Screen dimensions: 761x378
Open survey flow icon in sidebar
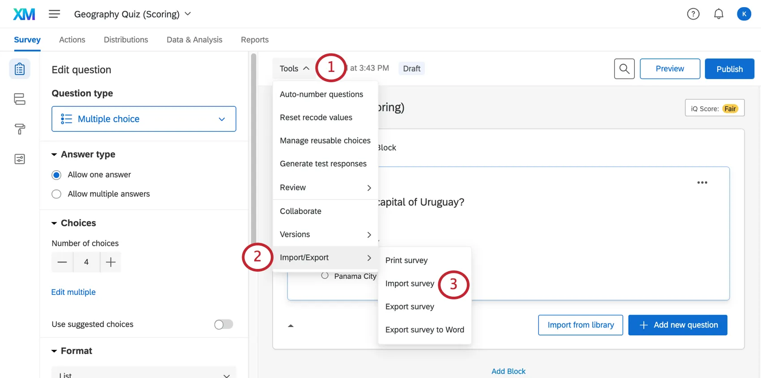(x=20, y=99)
